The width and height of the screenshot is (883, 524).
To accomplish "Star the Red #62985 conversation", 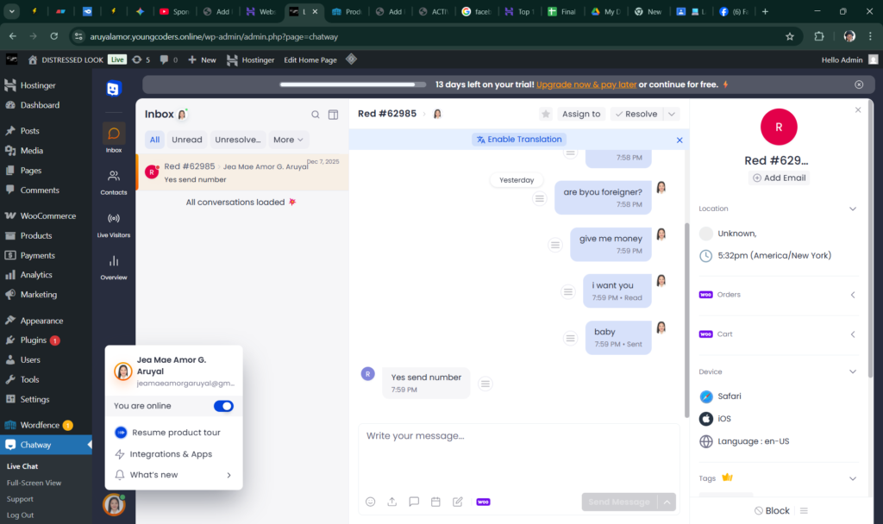I will click(x=545, y=114).
